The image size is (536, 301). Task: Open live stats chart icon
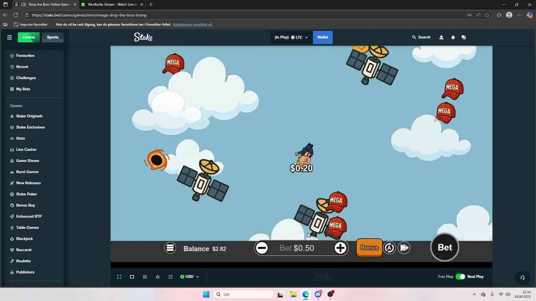coord(145,277)
